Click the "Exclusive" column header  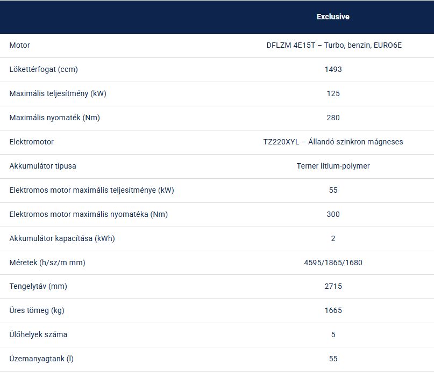coord(333,17)
